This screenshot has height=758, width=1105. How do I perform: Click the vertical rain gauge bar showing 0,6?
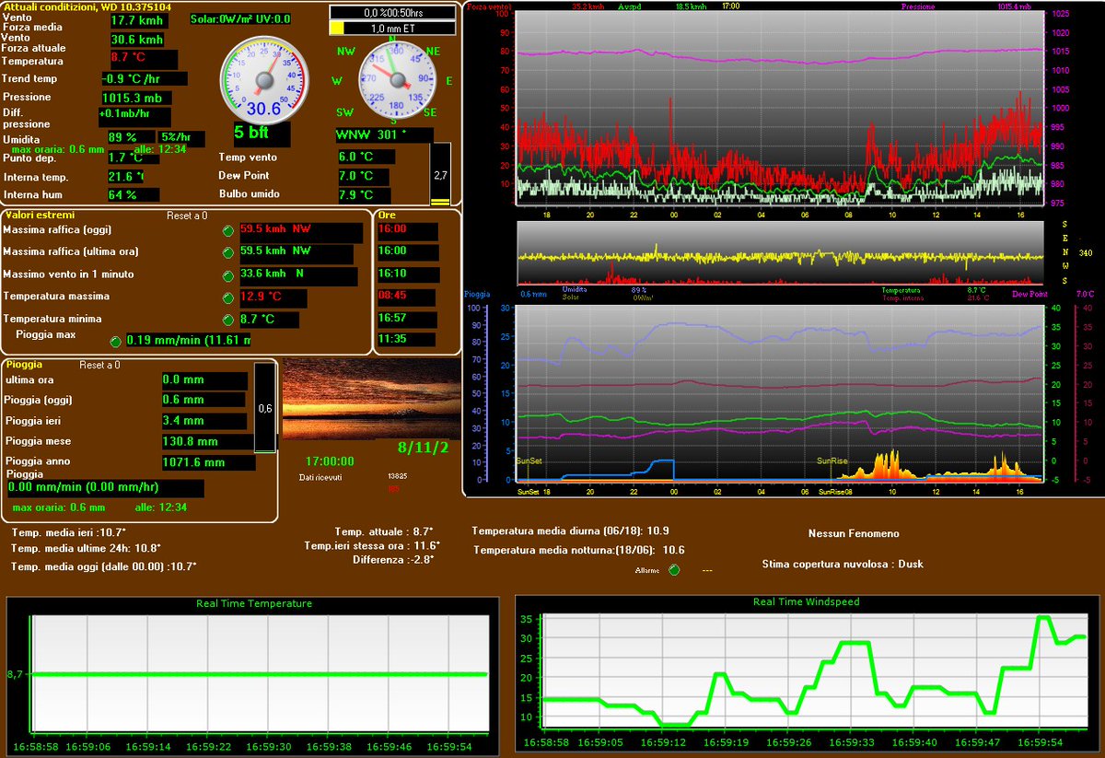pos(265,408)
